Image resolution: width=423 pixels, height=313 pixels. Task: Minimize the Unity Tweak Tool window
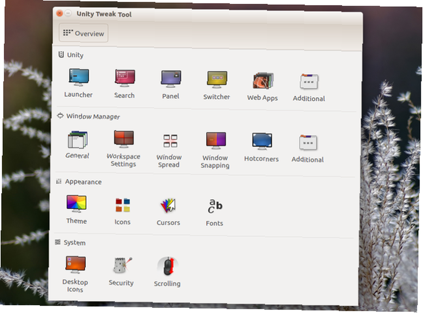(68, 13)
